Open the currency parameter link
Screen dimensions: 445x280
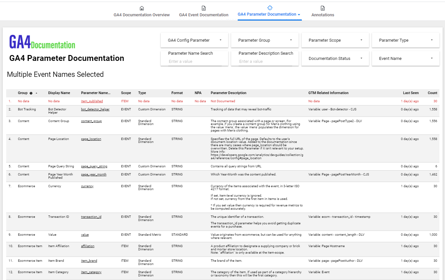(87, 186)
